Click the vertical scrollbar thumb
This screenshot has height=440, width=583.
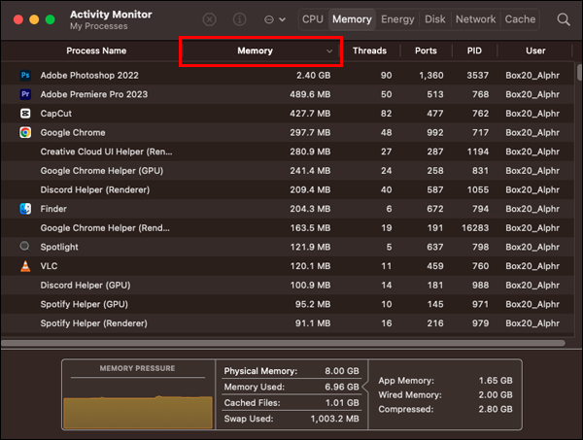coord(579,72)
